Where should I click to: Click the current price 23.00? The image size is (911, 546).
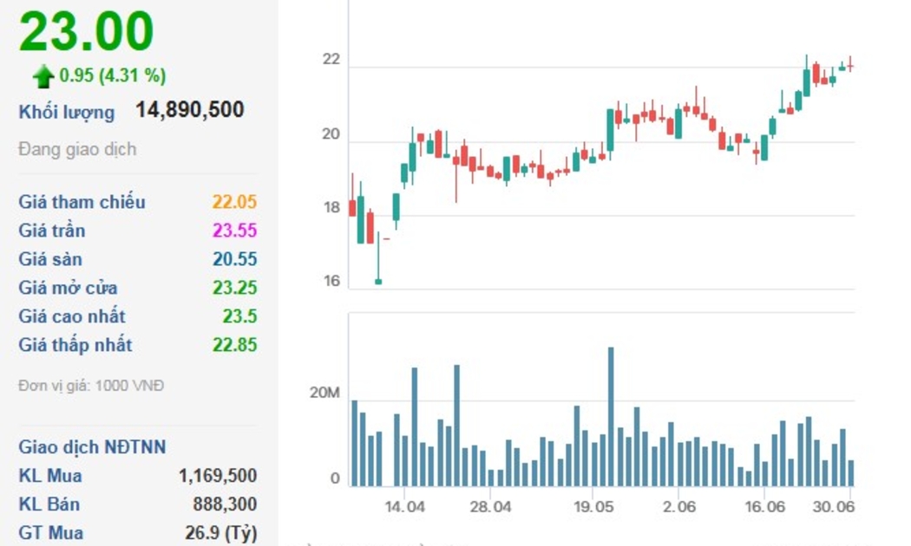pyautogui.click(x=86, y=32)
